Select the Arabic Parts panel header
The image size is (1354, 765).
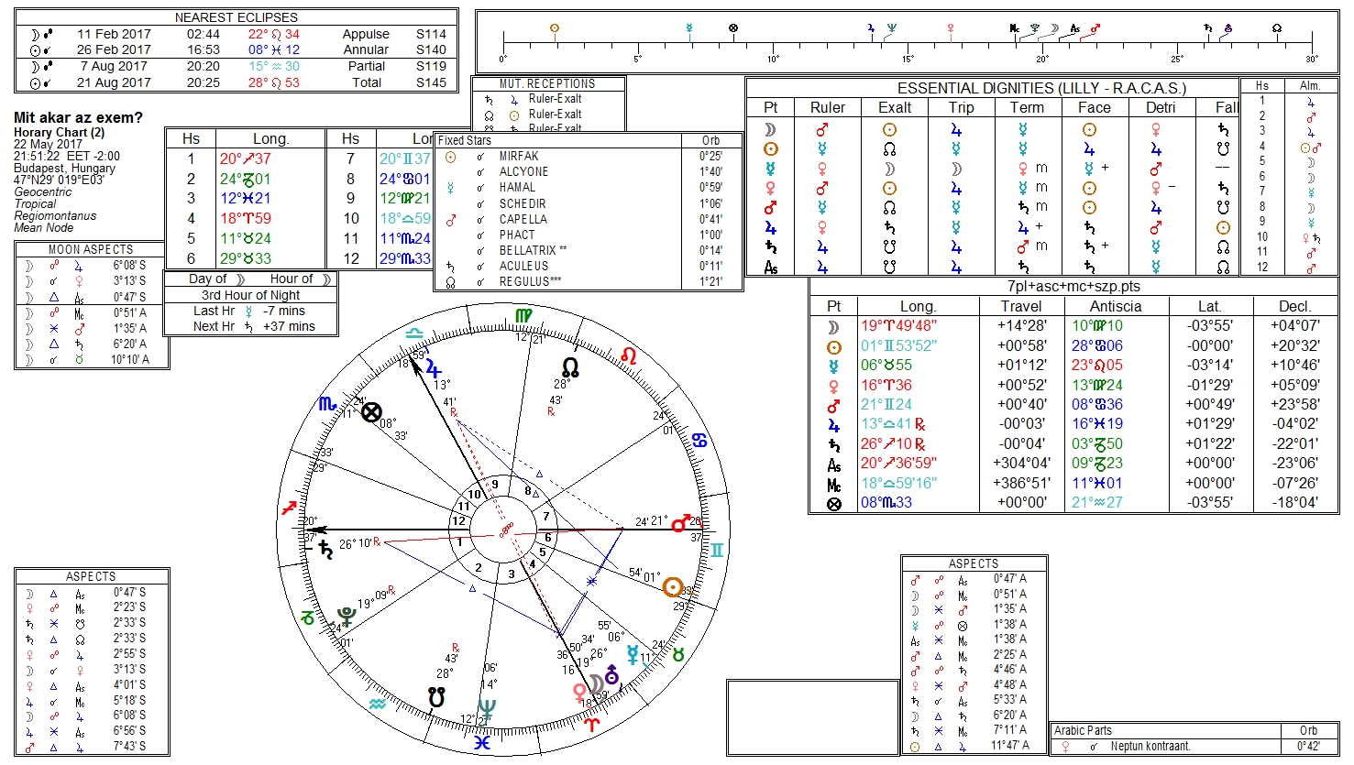pos(1083,730)
